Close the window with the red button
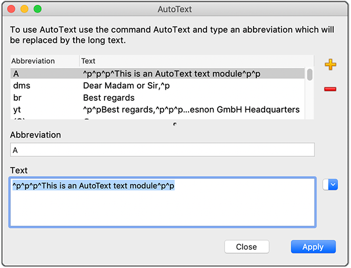The image size is (351, 268). coord(12,9)
